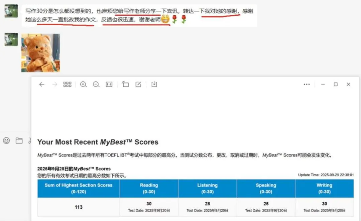Viewport: 361px width, 221px height.
Task: Zoom out with the magnifier minus icon
Action: [96, 84]
